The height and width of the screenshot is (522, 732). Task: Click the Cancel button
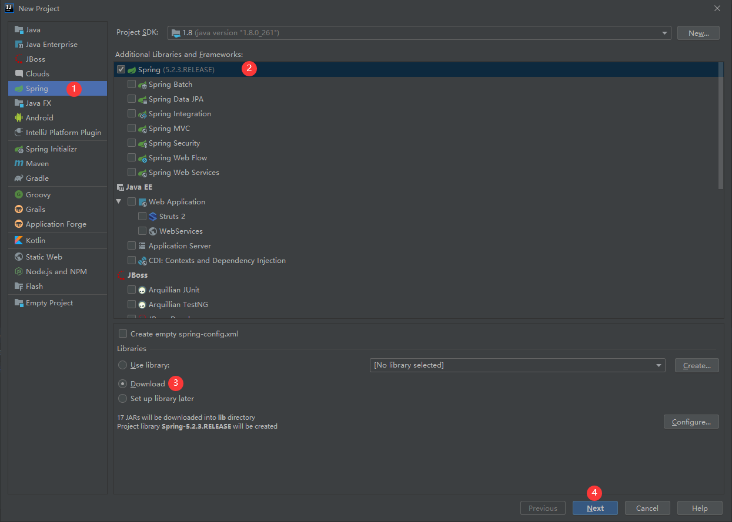[647, 508]
